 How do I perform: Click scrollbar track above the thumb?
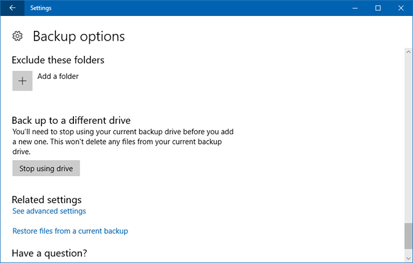[x=407, y=123]
